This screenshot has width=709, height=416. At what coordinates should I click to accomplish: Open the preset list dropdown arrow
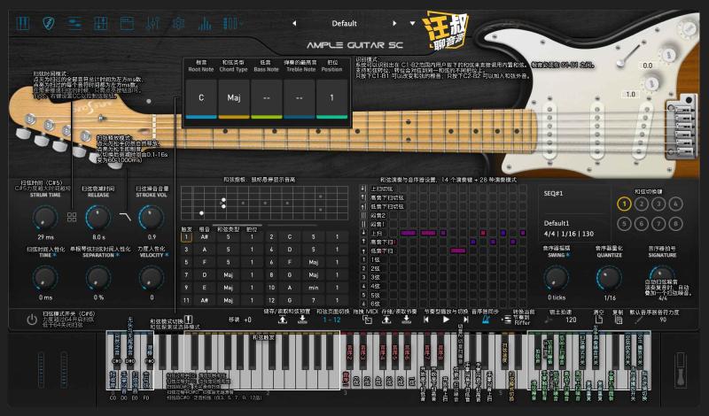point(412,24)
